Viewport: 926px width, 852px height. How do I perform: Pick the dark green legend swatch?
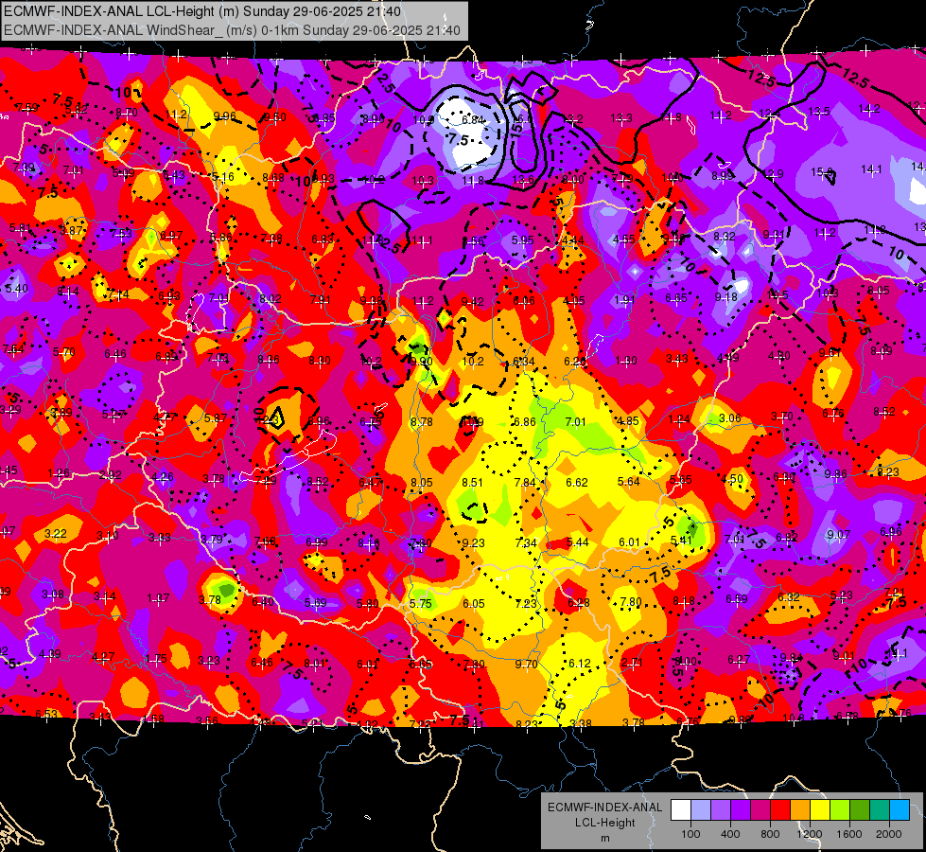pos(859,810)
